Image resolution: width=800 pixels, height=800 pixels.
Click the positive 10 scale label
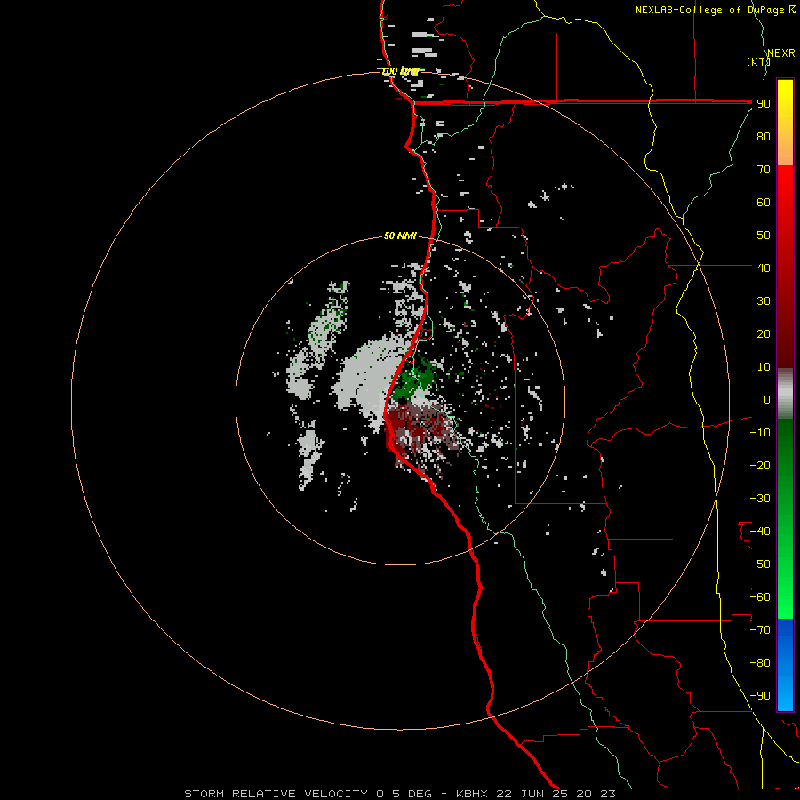(764, 367)
